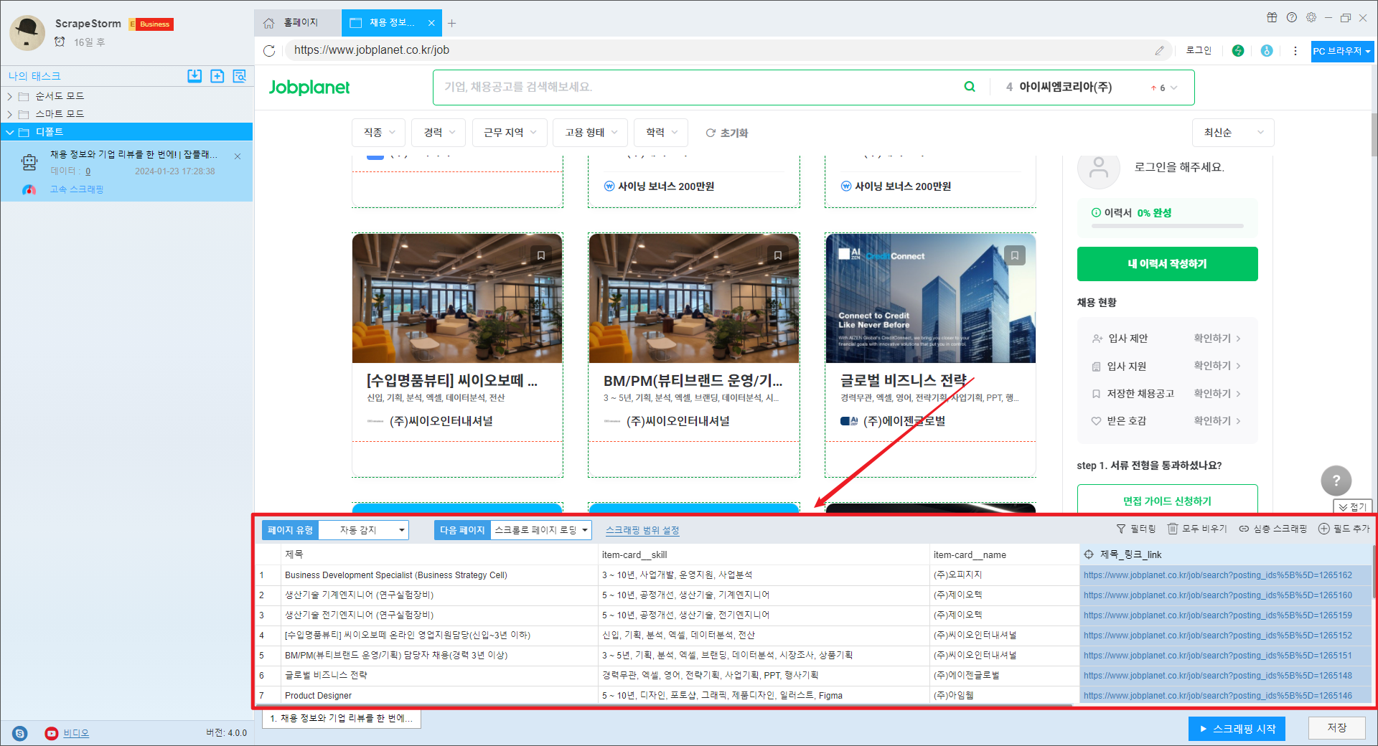Click the 초기화 reset filters button

click(x=727, y=133)
